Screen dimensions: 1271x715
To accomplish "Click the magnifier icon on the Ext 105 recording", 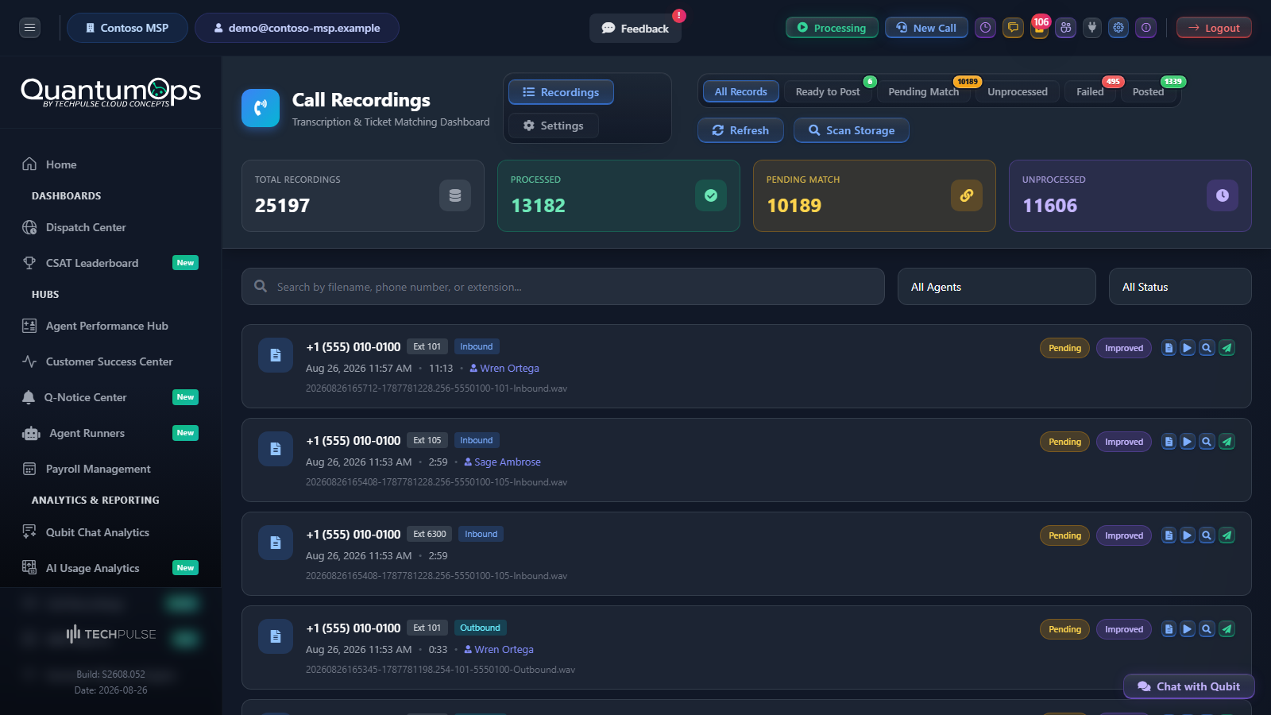I will [x=1207, y=442].
